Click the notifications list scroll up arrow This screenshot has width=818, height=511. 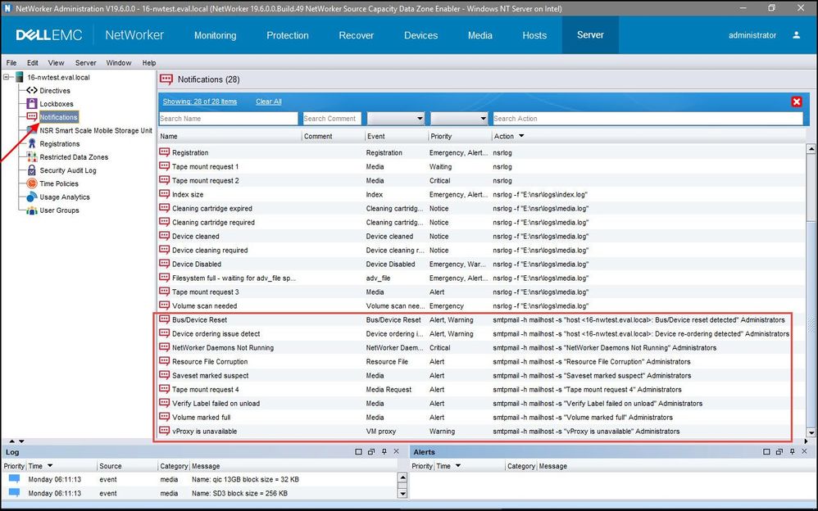(811, 149)
